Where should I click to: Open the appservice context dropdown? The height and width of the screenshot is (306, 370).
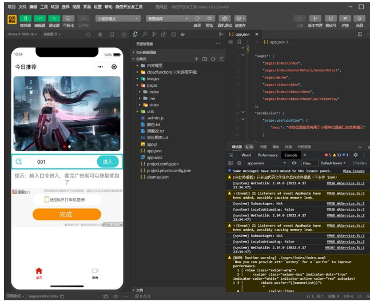[x=266, y=163]
